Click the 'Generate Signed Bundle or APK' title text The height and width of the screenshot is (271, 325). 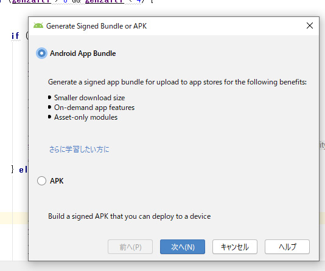point(96,26)
